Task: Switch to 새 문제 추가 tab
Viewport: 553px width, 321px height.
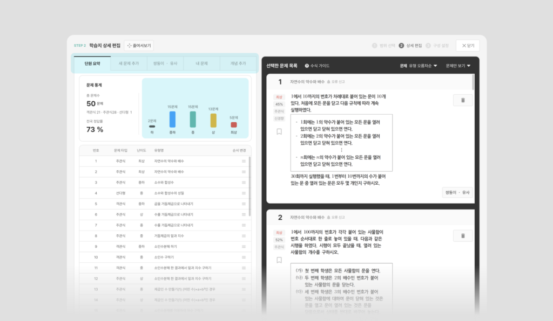Action: pos(129,64)
